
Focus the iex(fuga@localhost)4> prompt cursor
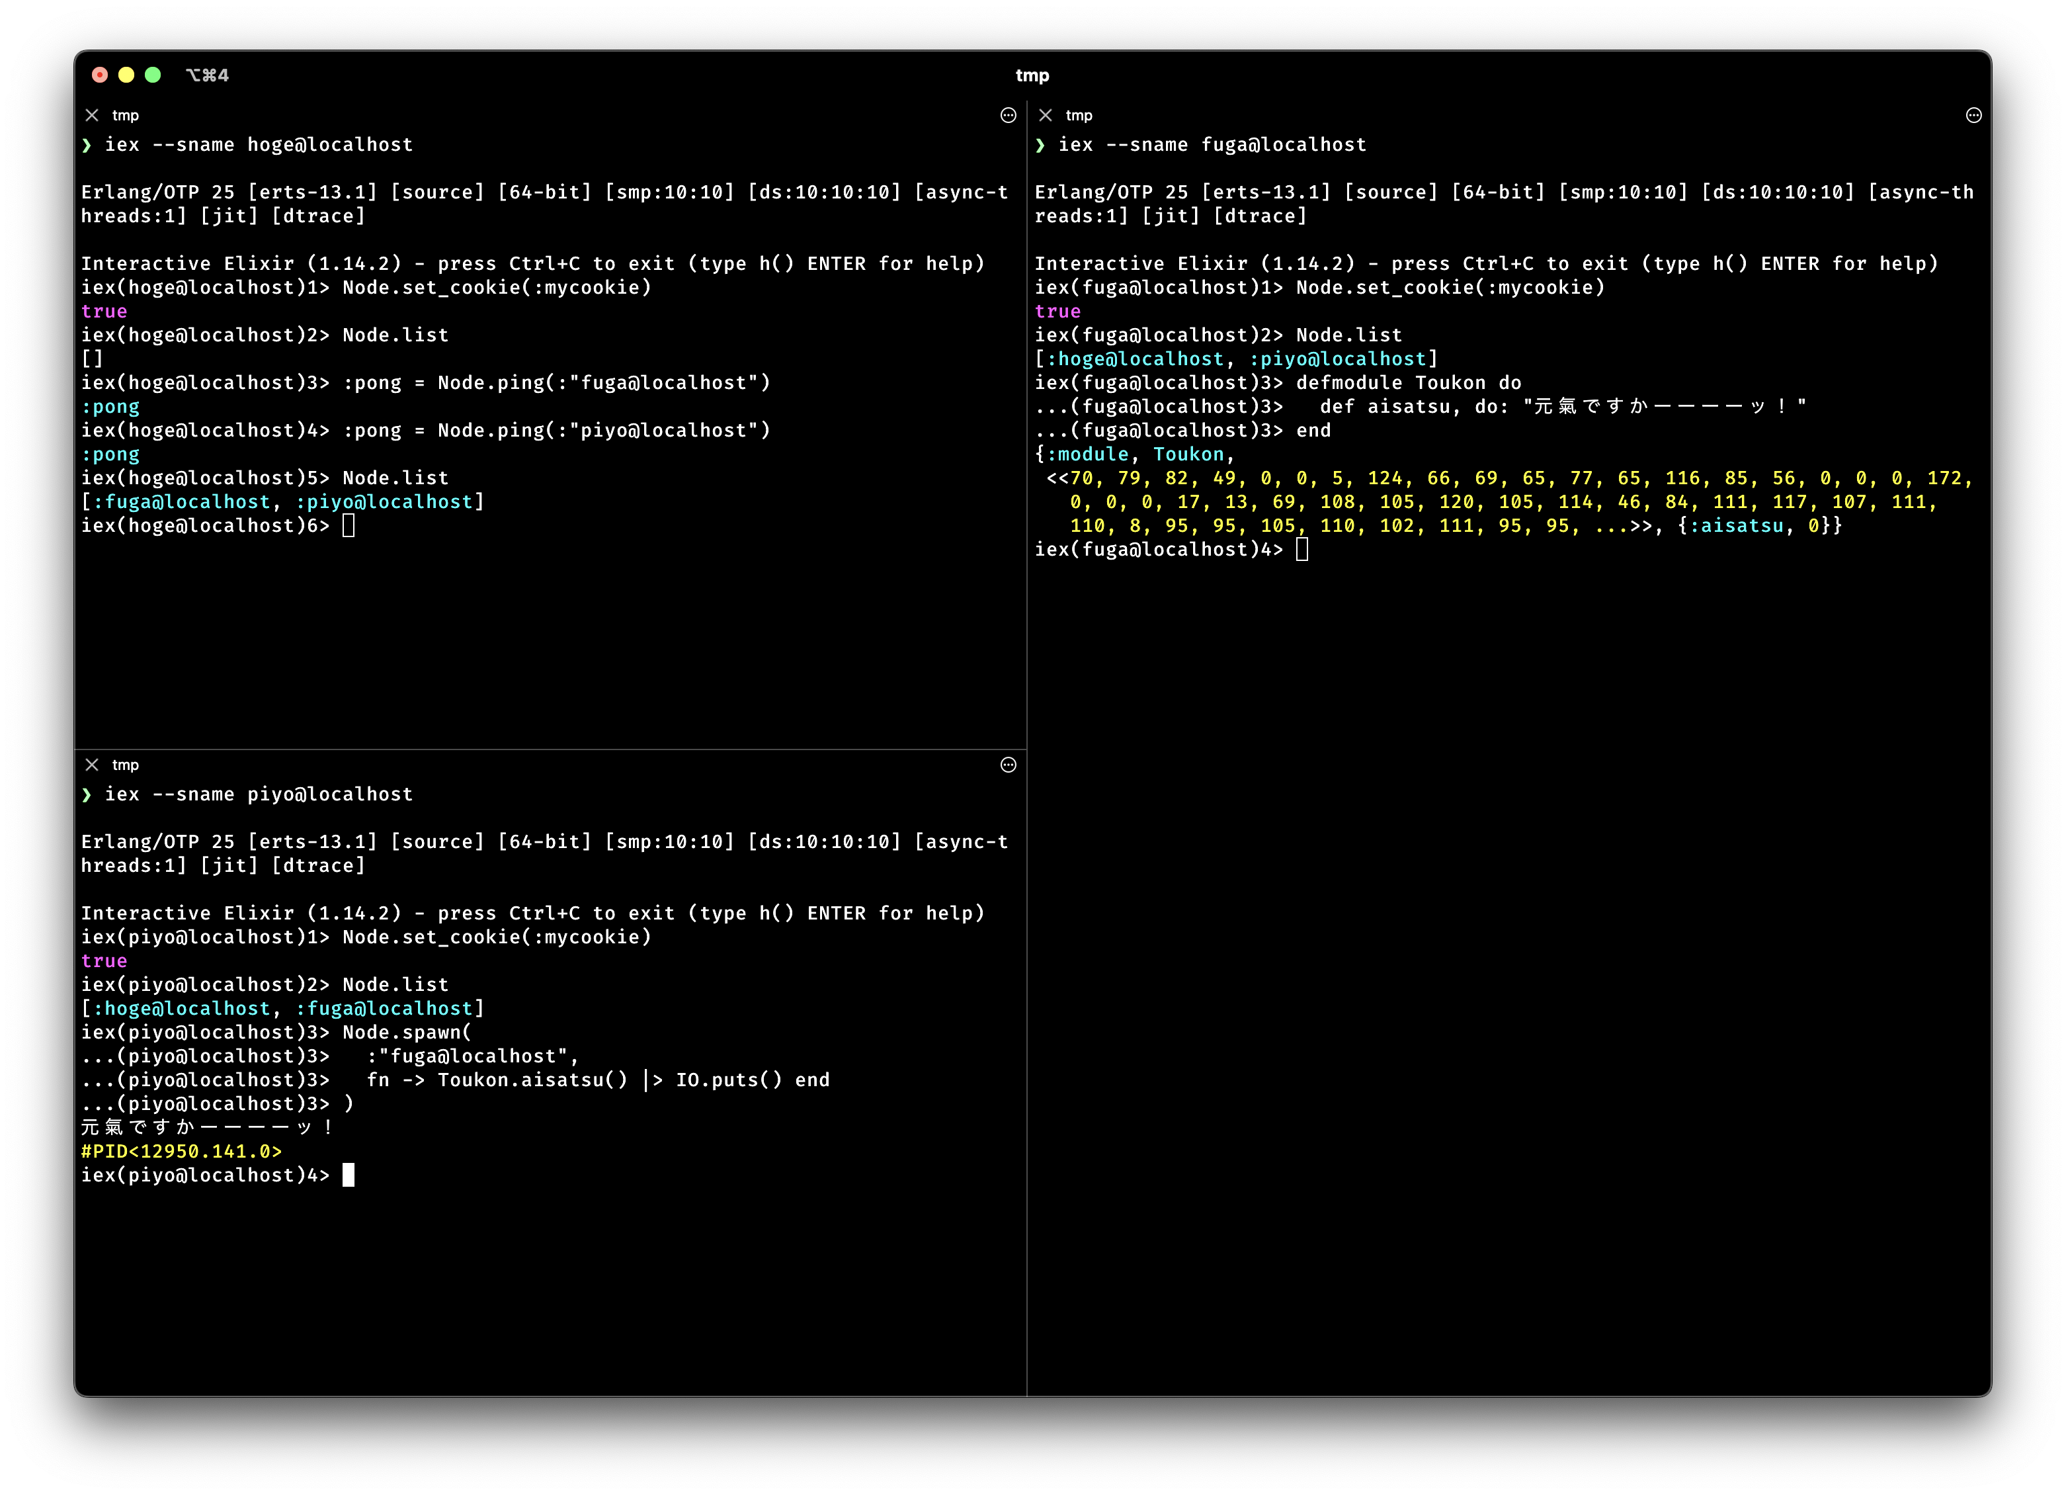[1302, 549]
